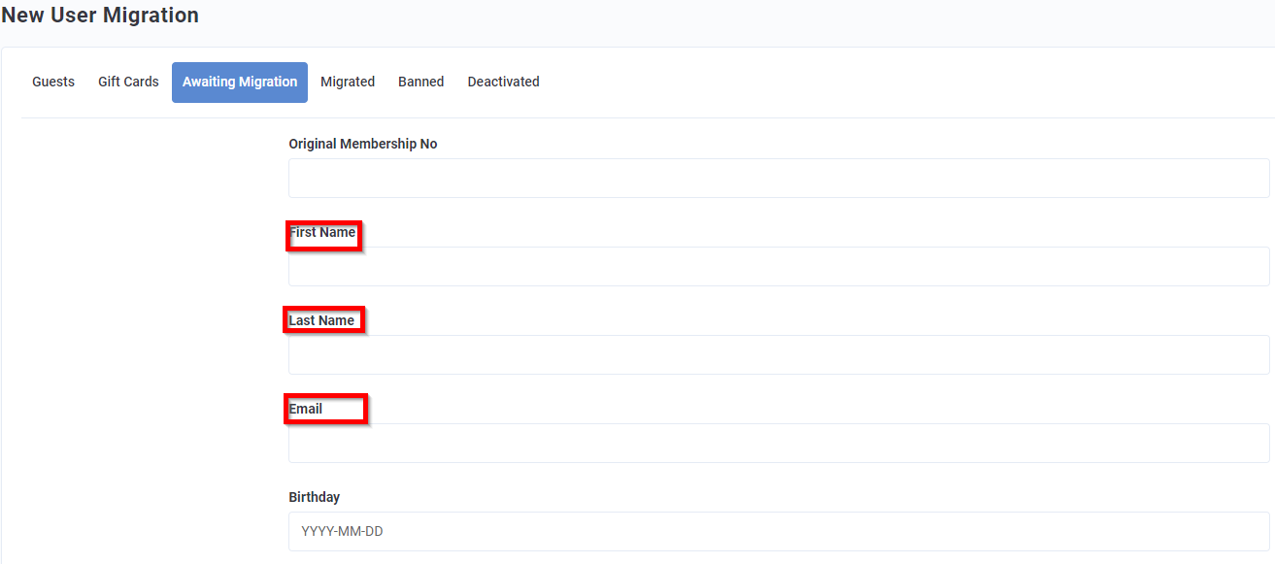This screenshot has width=1275, height=564.
Task: Click the Birthday label
Action: pos(312,496)
